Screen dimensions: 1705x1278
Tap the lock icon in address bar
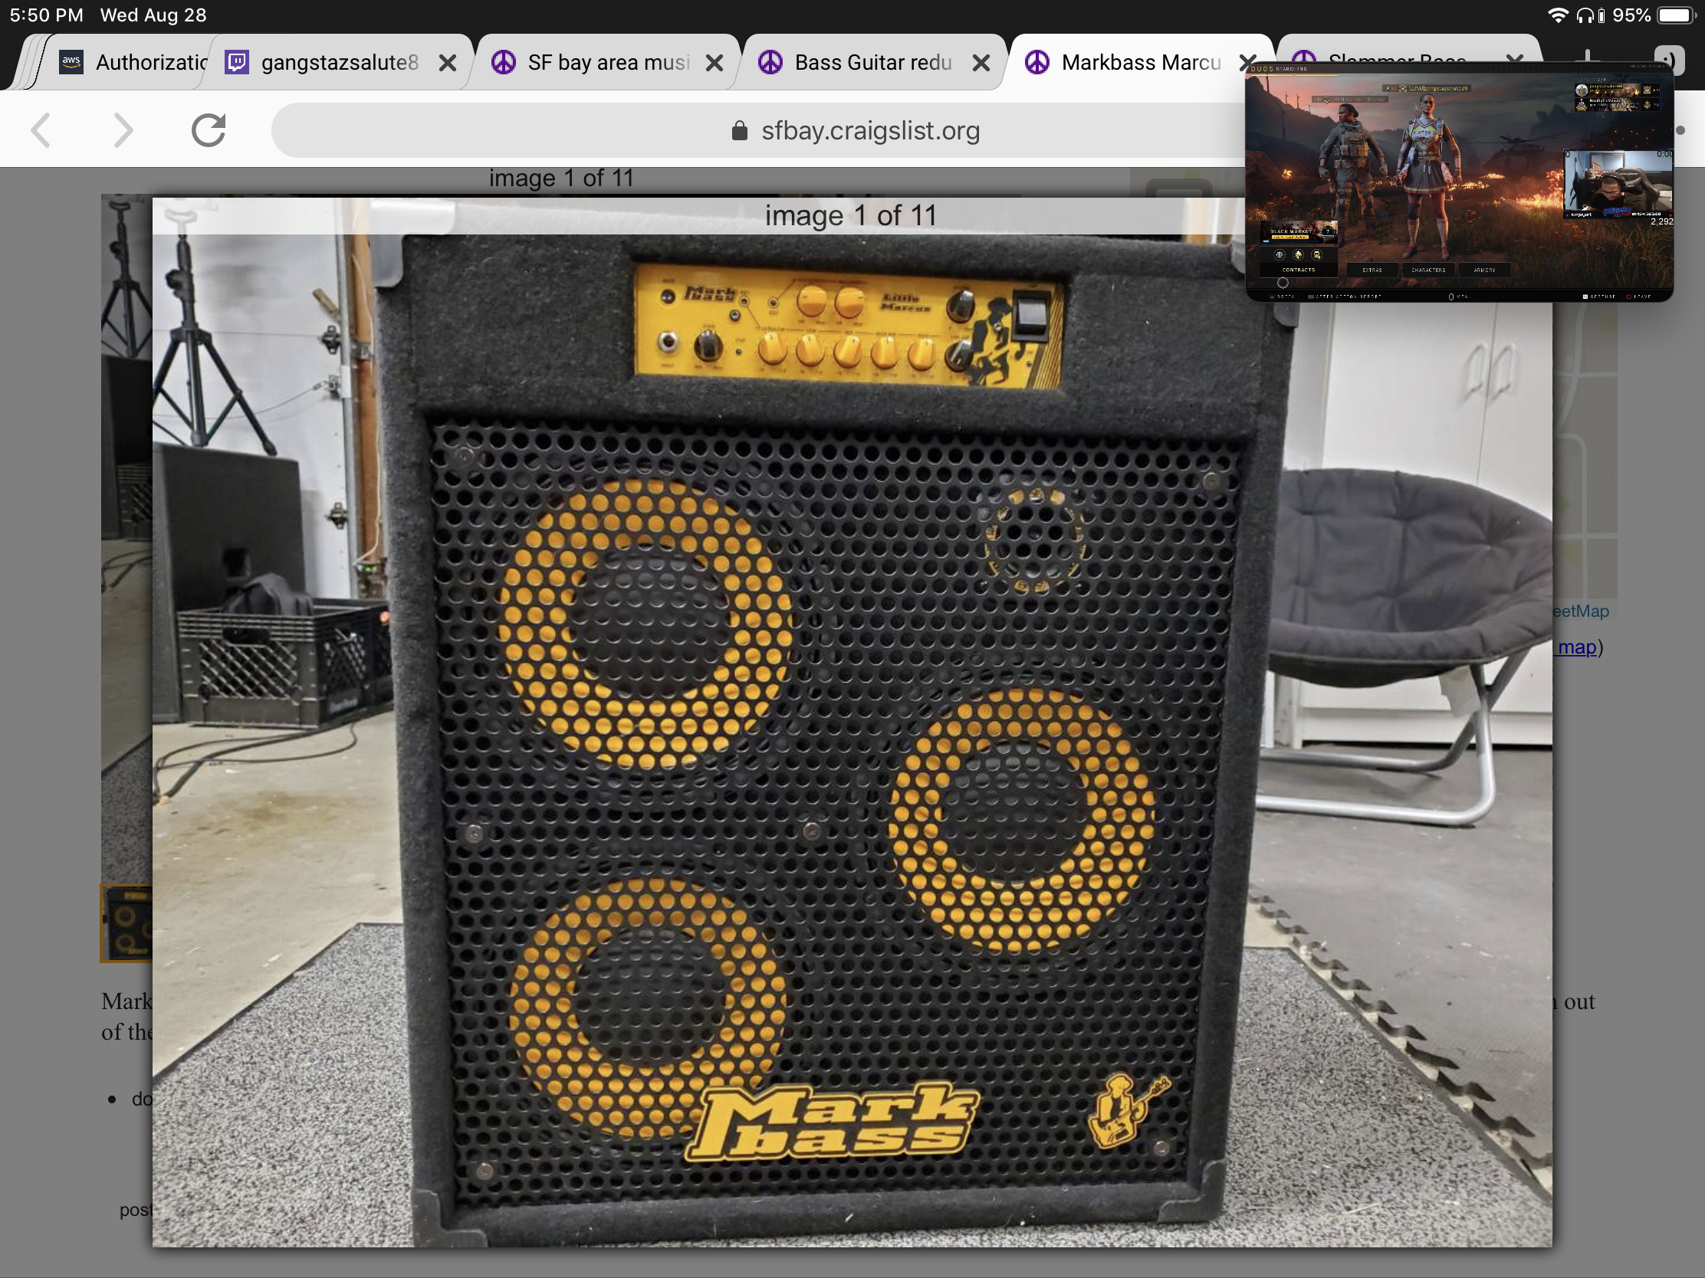point(739,130)
